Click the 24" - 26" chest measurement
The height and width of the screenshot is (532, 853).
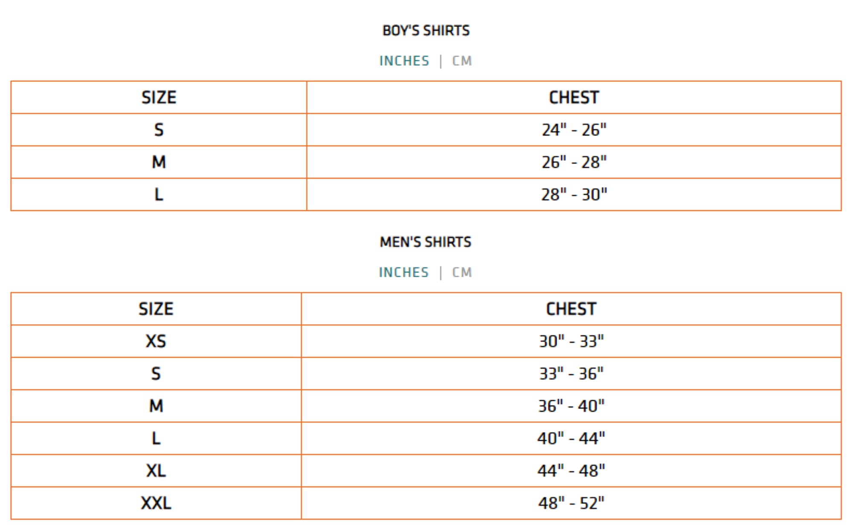click(x=574, y=130)
